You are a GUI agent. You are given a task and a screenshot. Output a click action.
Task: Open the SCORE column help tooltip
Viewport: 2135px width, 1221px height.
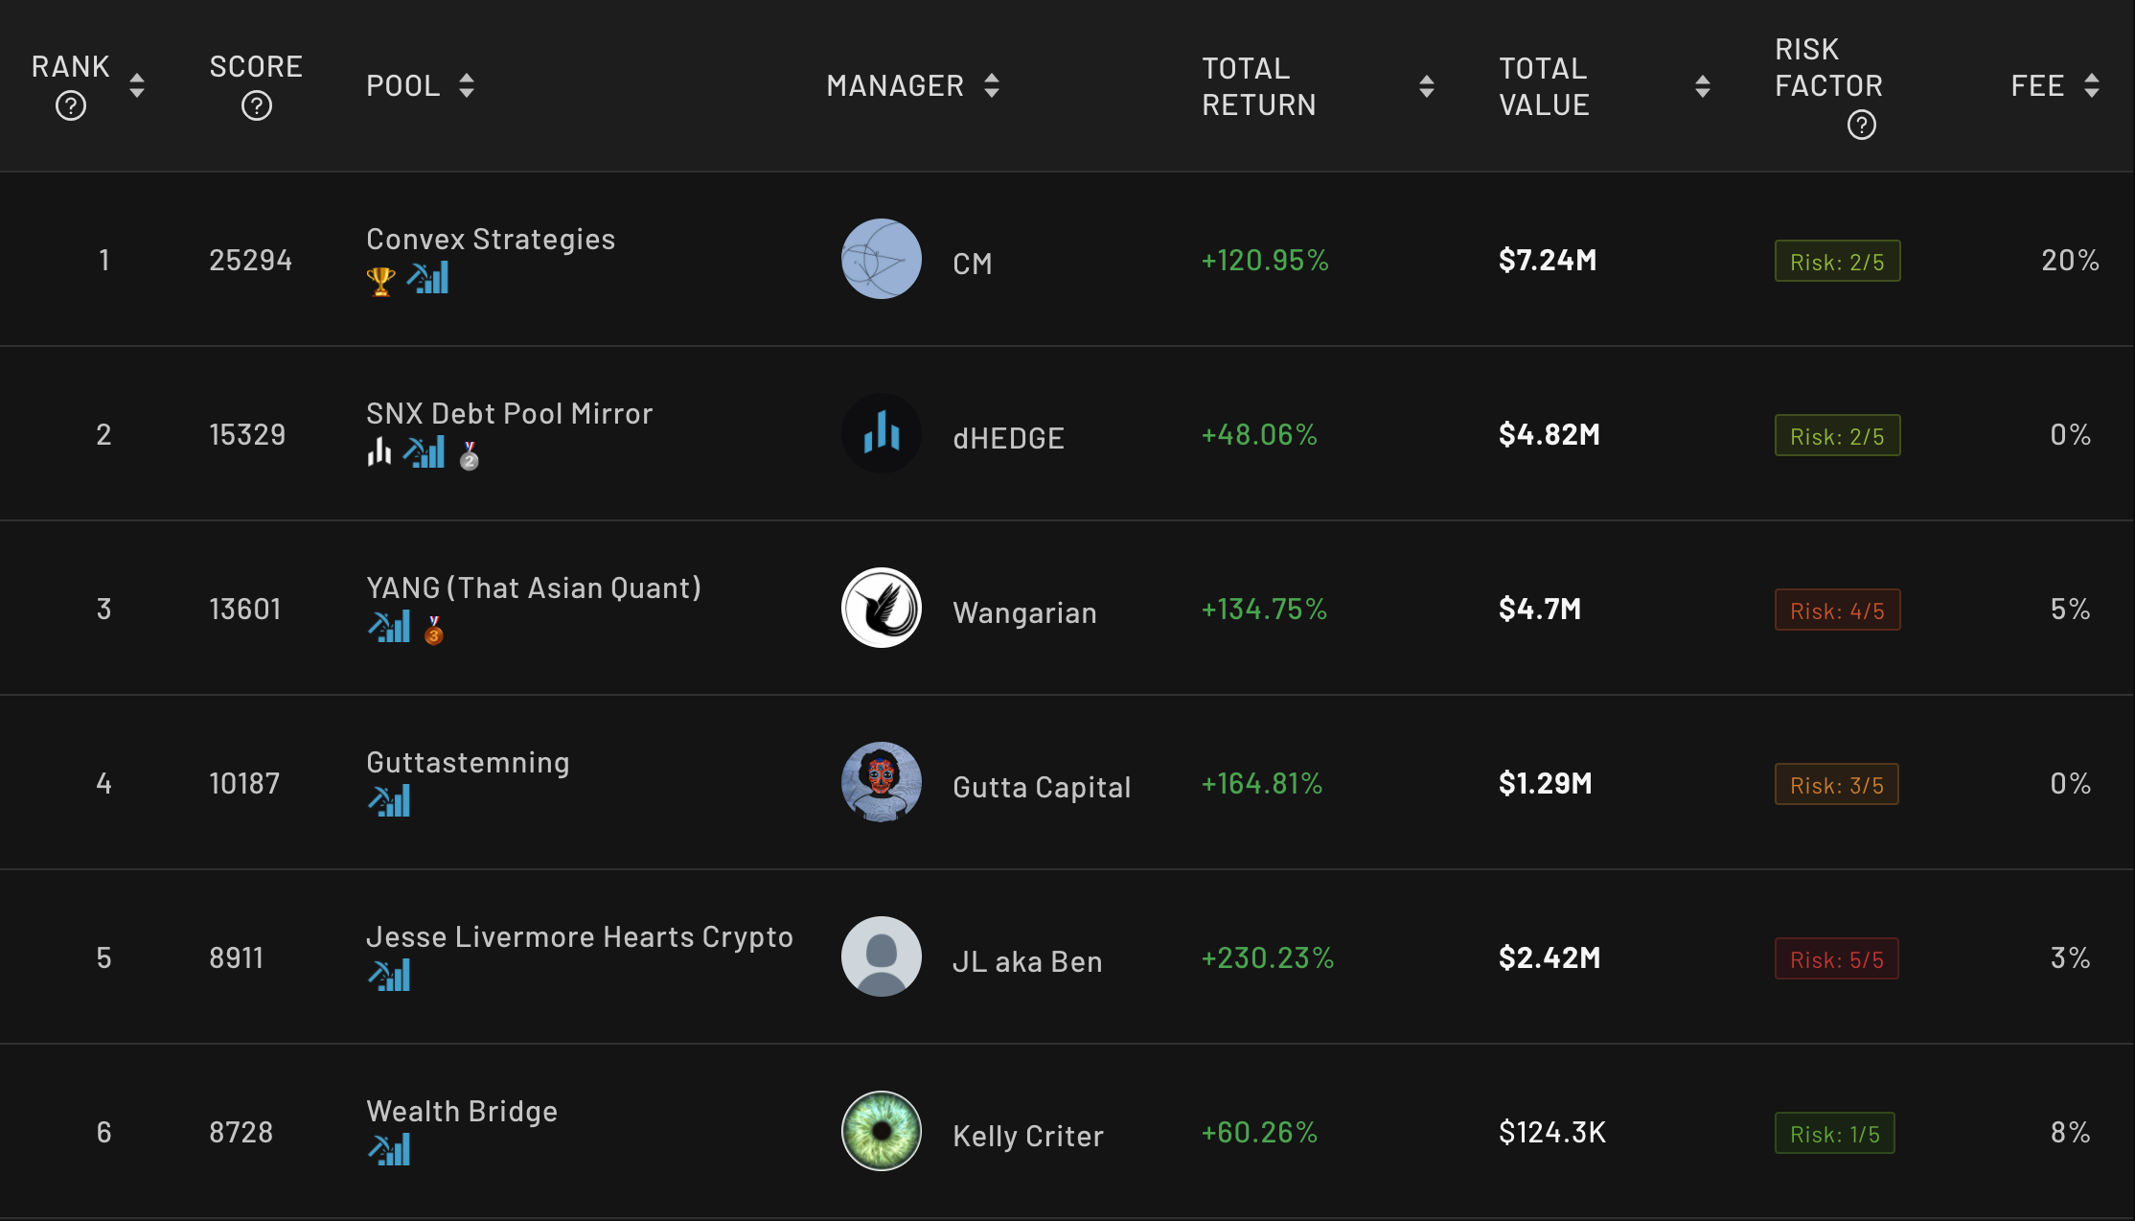[x=255, y=105]
